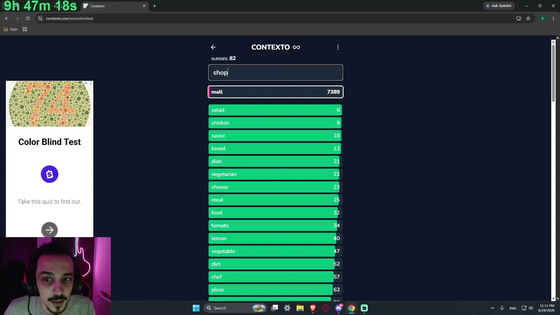This screenshot has width=560, height=315.
Task: Switch the ENG input language
Action: click(513, 308)
